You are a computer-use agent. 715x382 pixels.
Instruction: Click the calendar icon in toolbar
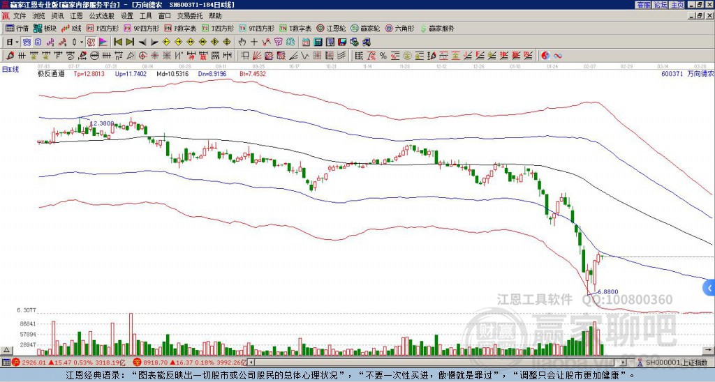click(306, 43)
